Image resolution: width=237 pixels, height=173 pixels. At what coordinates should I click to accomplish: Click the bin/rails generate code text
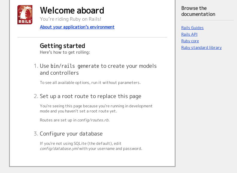(75, 66)
